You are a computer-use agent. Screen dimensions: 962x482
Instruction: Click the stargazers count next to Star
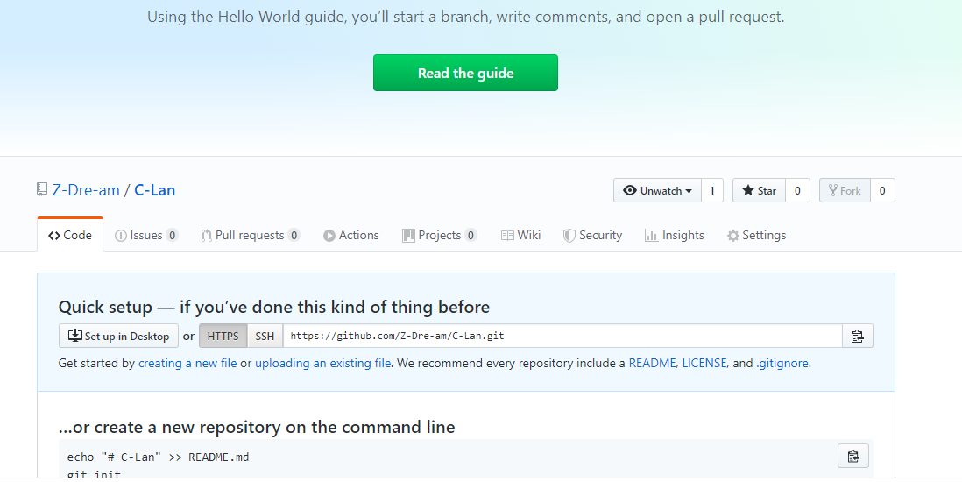(797, 190)
